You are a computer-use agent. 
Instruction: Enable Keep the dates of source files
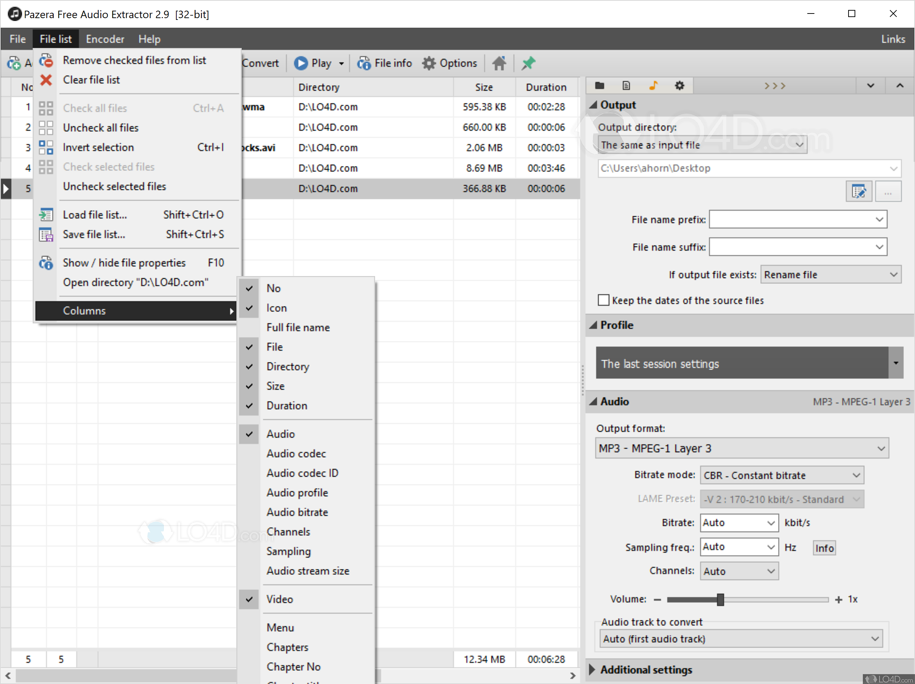tap(604, 300)
